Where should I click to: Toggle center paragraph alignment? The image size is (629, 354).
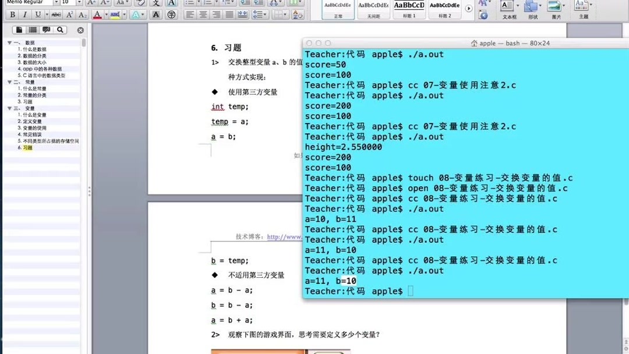pos(203,13)
